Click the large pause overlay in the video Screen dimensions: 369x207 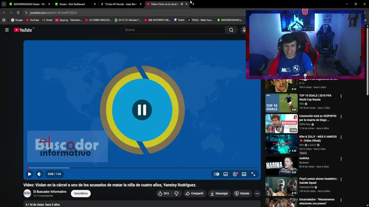tap(142, 110)
